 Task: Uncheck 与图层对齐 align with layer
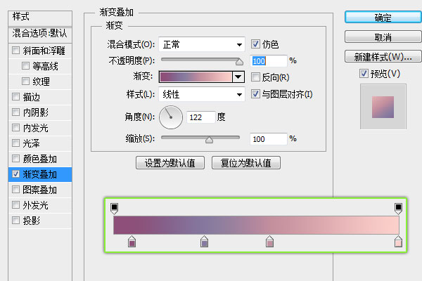pyautogui.click(x=255, y=94)
